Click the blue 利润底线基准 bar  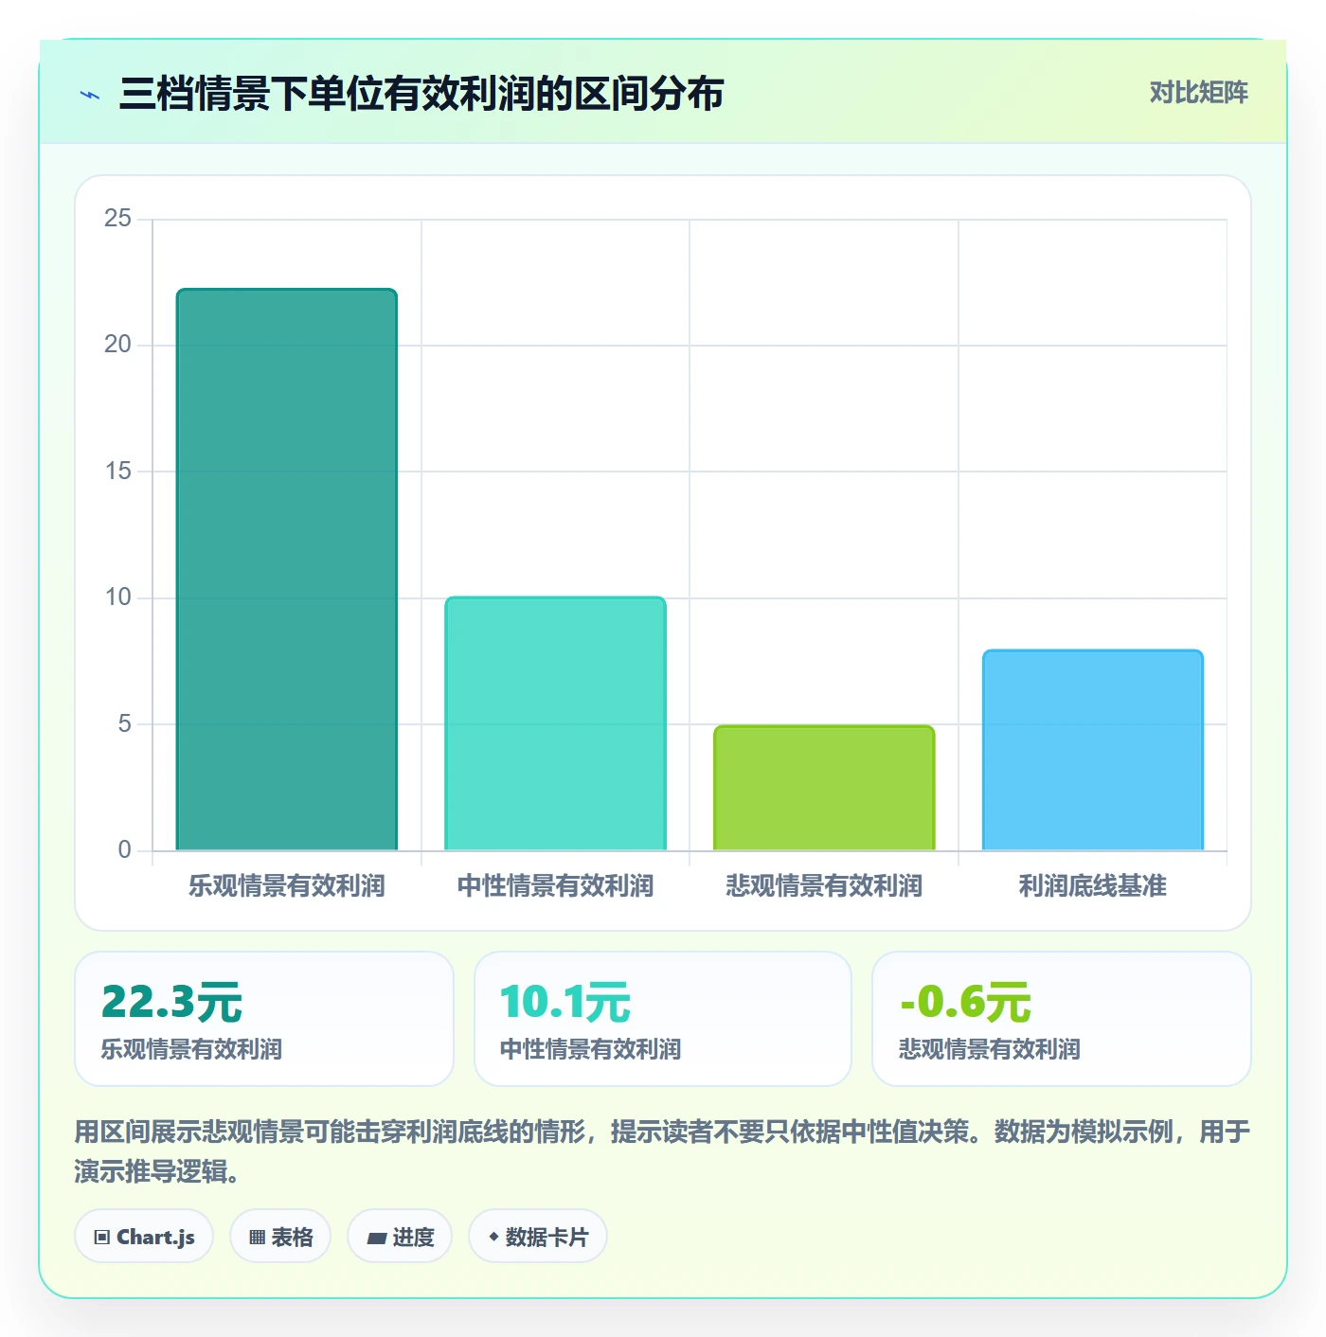click(1093, 750)
